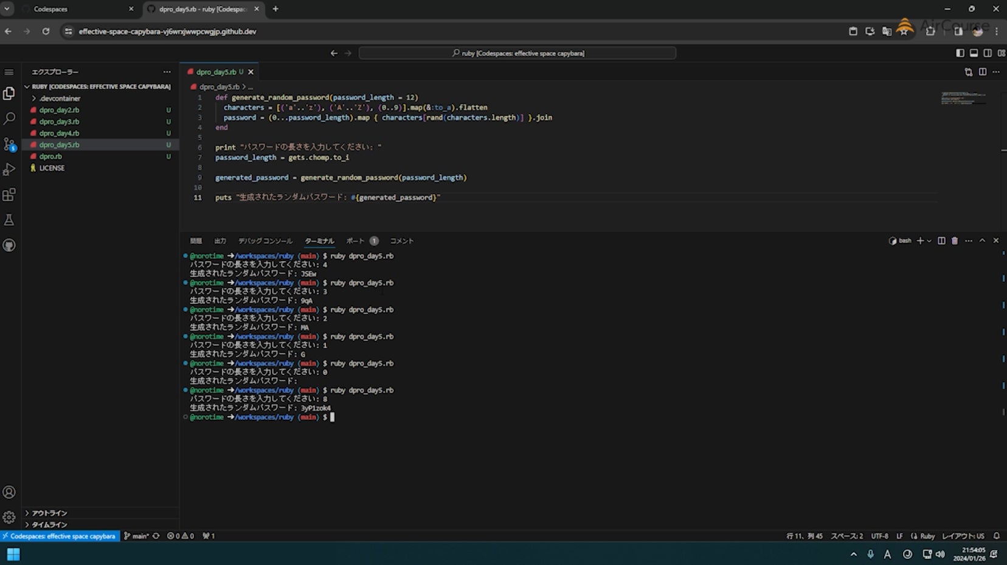Open Manage gear icon at bottom left
The image size is (1007, 565).
pyautogui.click(x=9, y=517)
